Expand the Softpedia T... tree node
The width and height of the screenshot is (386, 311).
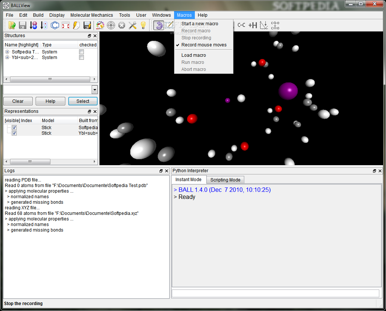(7, 52)
